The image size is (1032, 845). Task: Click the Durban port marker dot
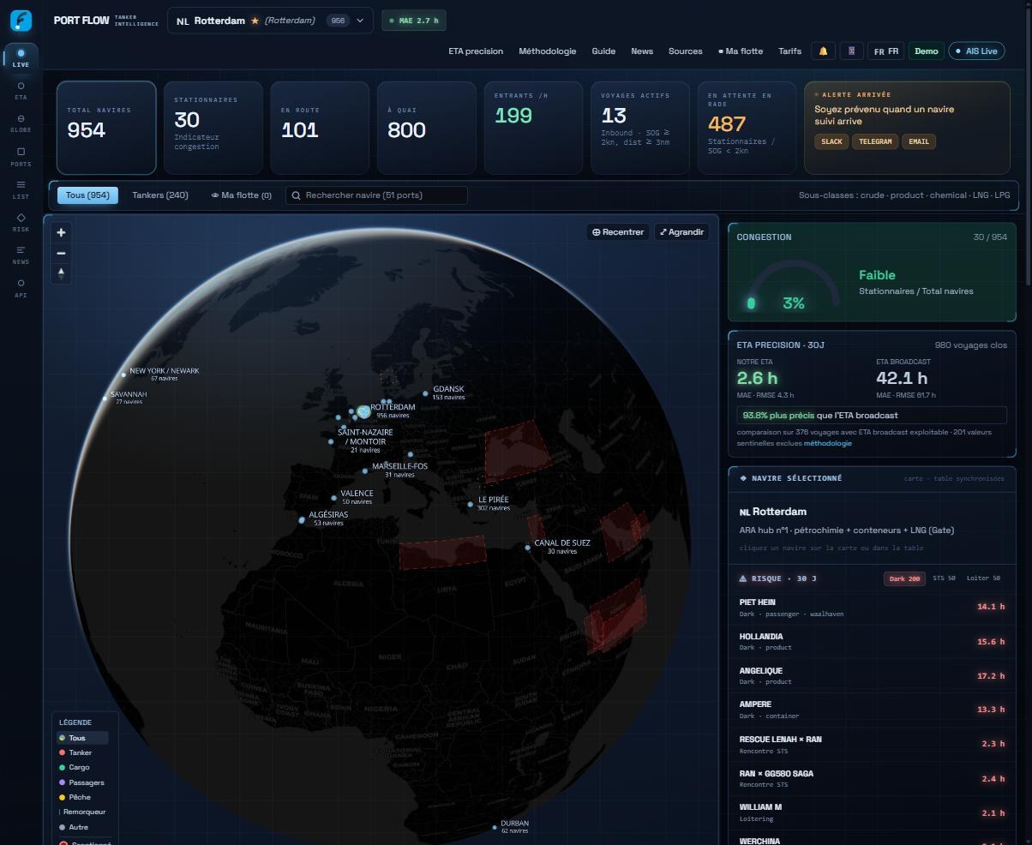coord(495,828)
